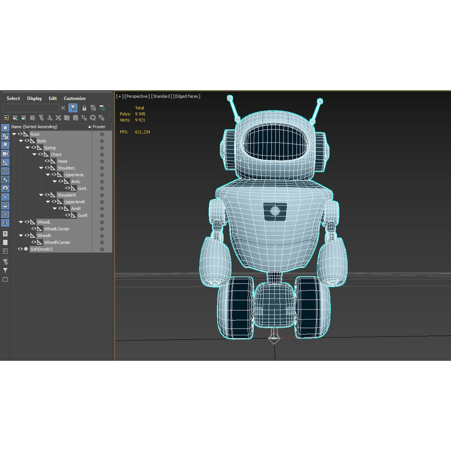Toggle visibility of the GunL node
451x451 pixels.
tap(68, 188)
